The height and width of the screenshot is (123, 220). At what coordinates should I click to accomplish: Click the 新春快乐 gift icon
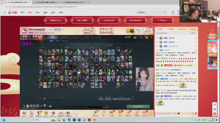click(128, 113)
